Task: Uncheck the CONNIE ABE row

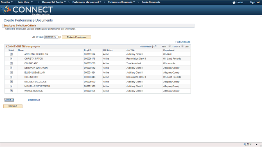Action: (11, 63)
